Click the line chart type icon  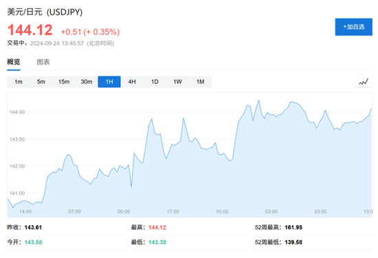(364, 82)
